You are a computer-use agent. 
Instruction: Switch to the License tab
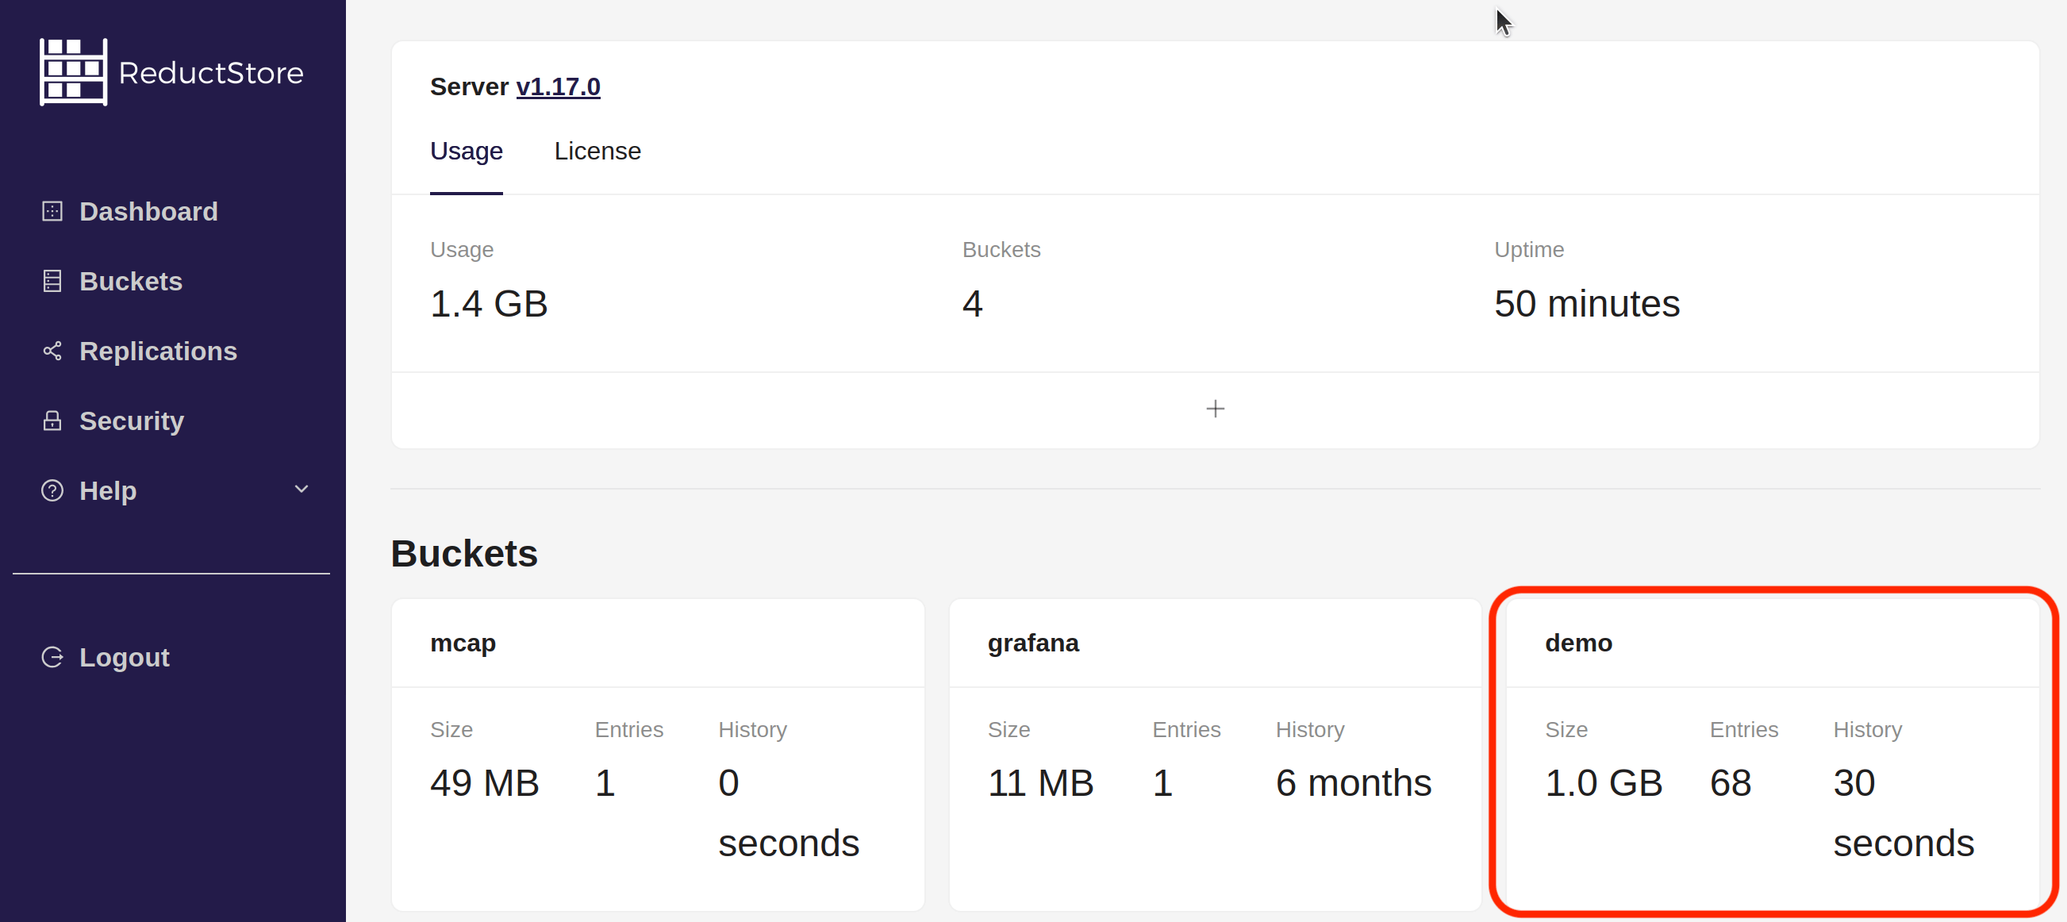[x=597, y=151]
